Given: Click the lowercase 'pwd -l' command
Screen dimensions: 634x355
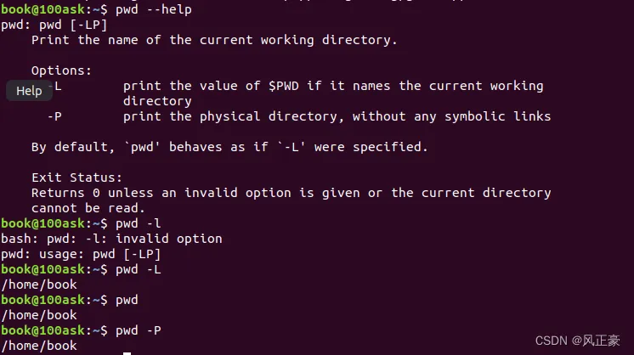Looking at the screenshot, I should [138, 223].
